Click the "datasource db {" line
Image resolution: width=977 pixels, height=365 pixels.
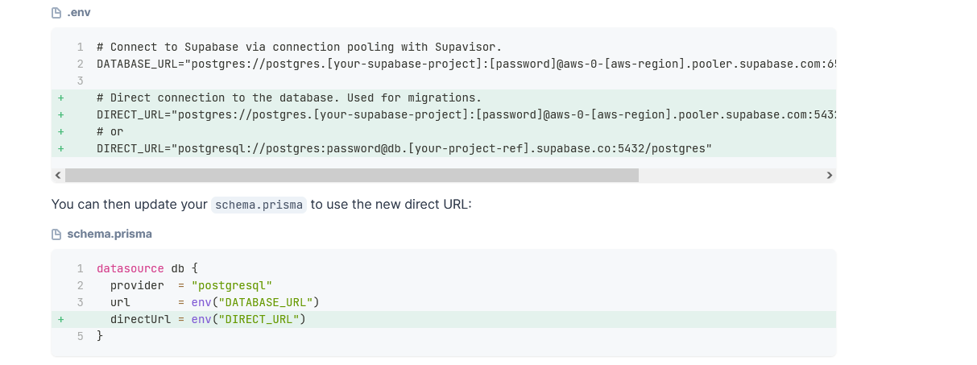[147, 268]
